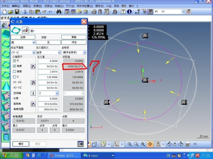This screenshot has width=213, height=159.
Task: Click the Start button on taskbar
Action: click(12, 156)
